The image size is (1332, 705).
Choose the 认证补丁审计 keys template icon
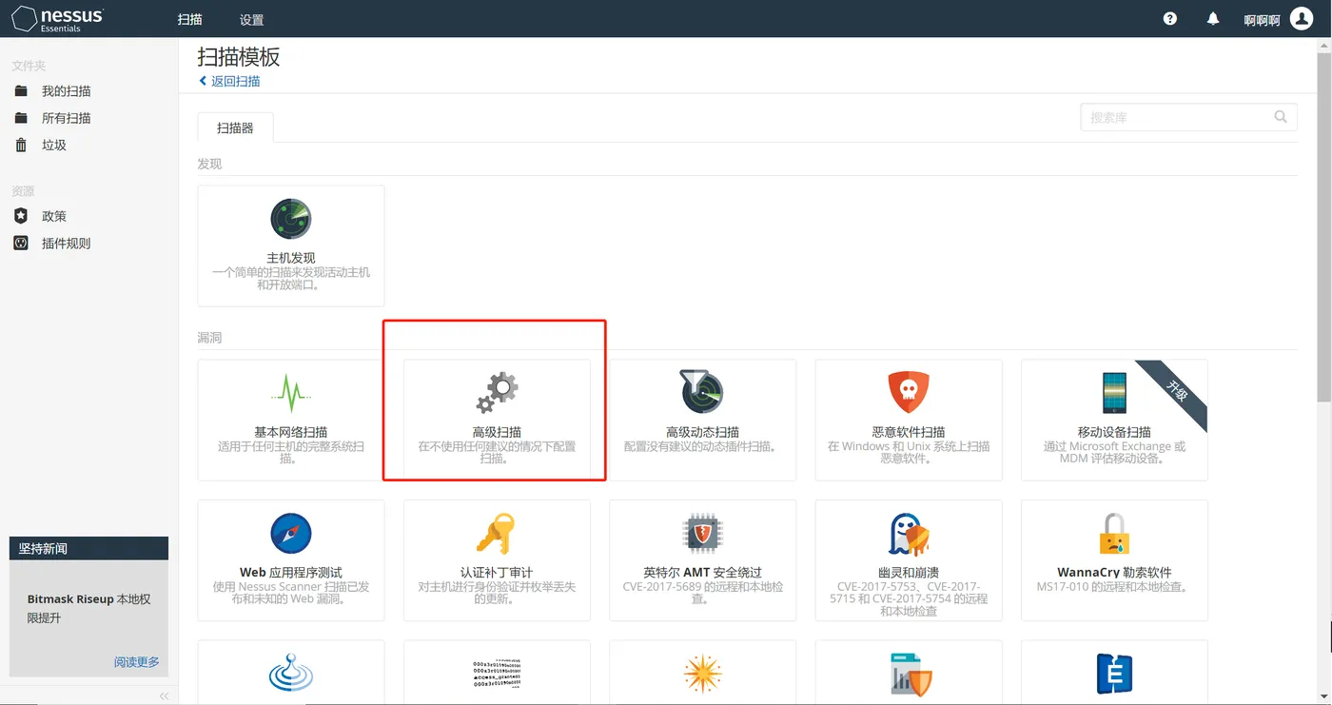[x=497, y=533]
